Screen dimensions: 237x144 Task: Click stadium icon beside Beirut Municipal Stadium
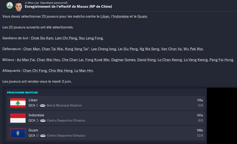43,106
